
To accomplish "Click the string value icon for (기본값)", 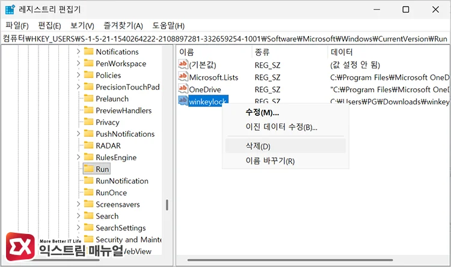I will coord(183,64).
